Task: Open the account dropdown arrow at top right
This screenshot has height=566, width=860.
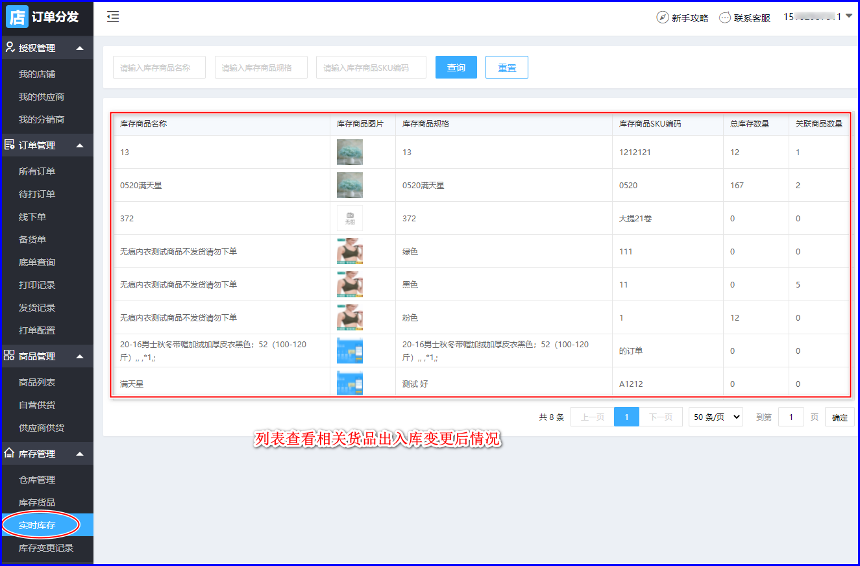Action: (x=849, y=16)
